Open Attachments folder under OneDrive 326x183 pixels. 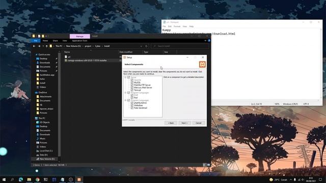[x=45, y=97]
